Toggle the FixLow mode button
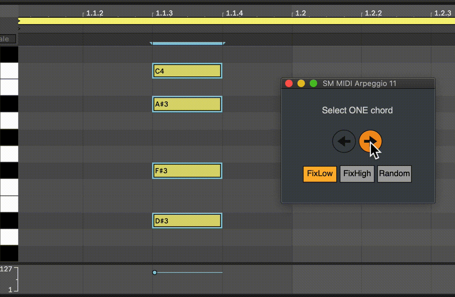Viewport: 455px width, 297px height. (320, 174)
